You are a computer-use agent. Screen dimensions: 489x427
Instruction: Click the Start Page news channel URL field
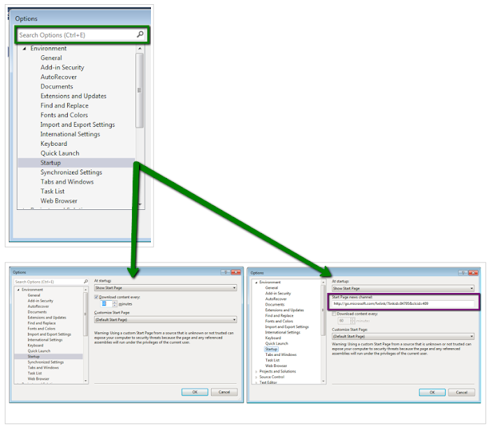(x=404, y=304)
